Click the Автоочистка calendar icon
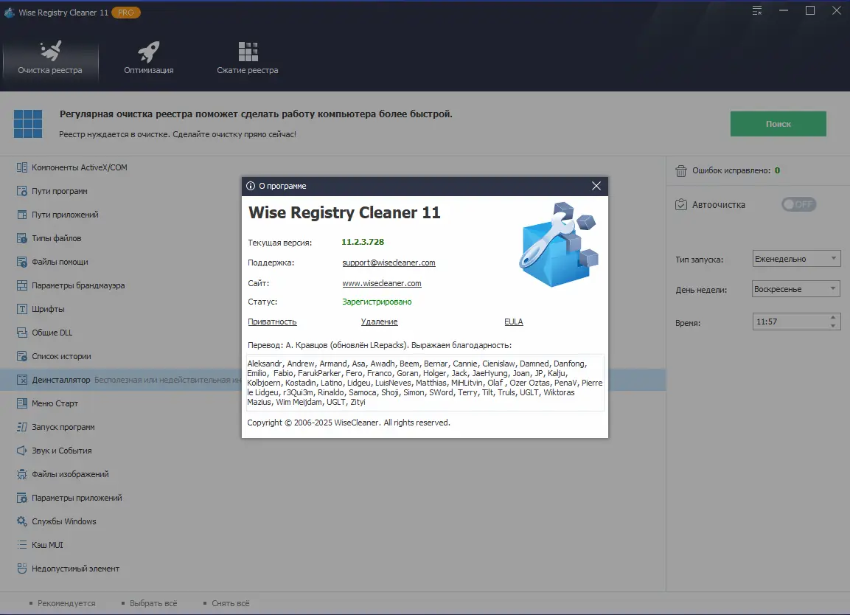The width and height of the screenshot is (850, 615). pyautogui.click(x=681, y=204)
